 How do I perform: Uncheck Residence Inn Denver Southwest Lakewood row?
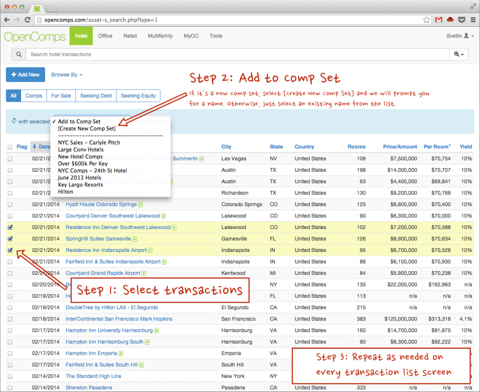pos(10,227)
